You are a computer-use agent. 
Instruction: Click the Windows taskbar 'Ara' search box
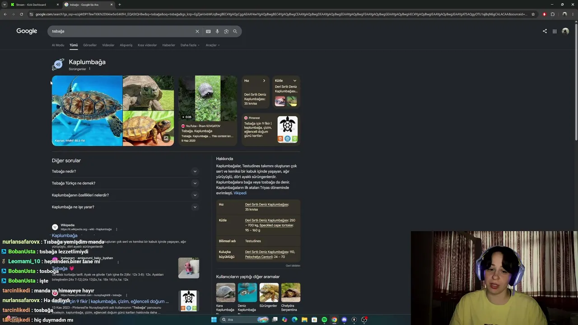pos(244,320)
